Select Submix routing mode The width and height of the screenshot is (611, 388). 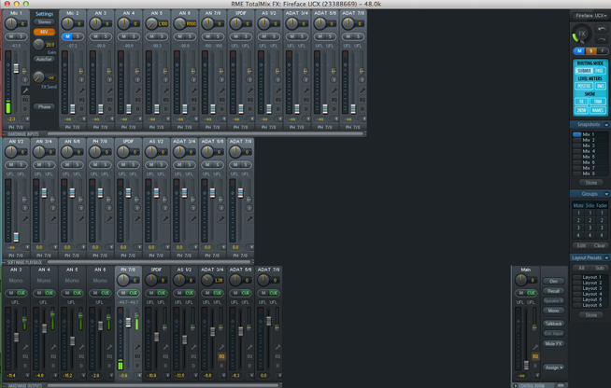[x=584, y=71]
